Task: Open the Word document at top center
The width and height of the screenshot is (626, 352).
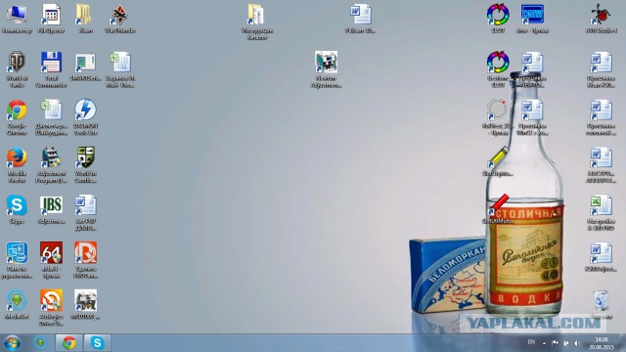Action: (360, 15)
